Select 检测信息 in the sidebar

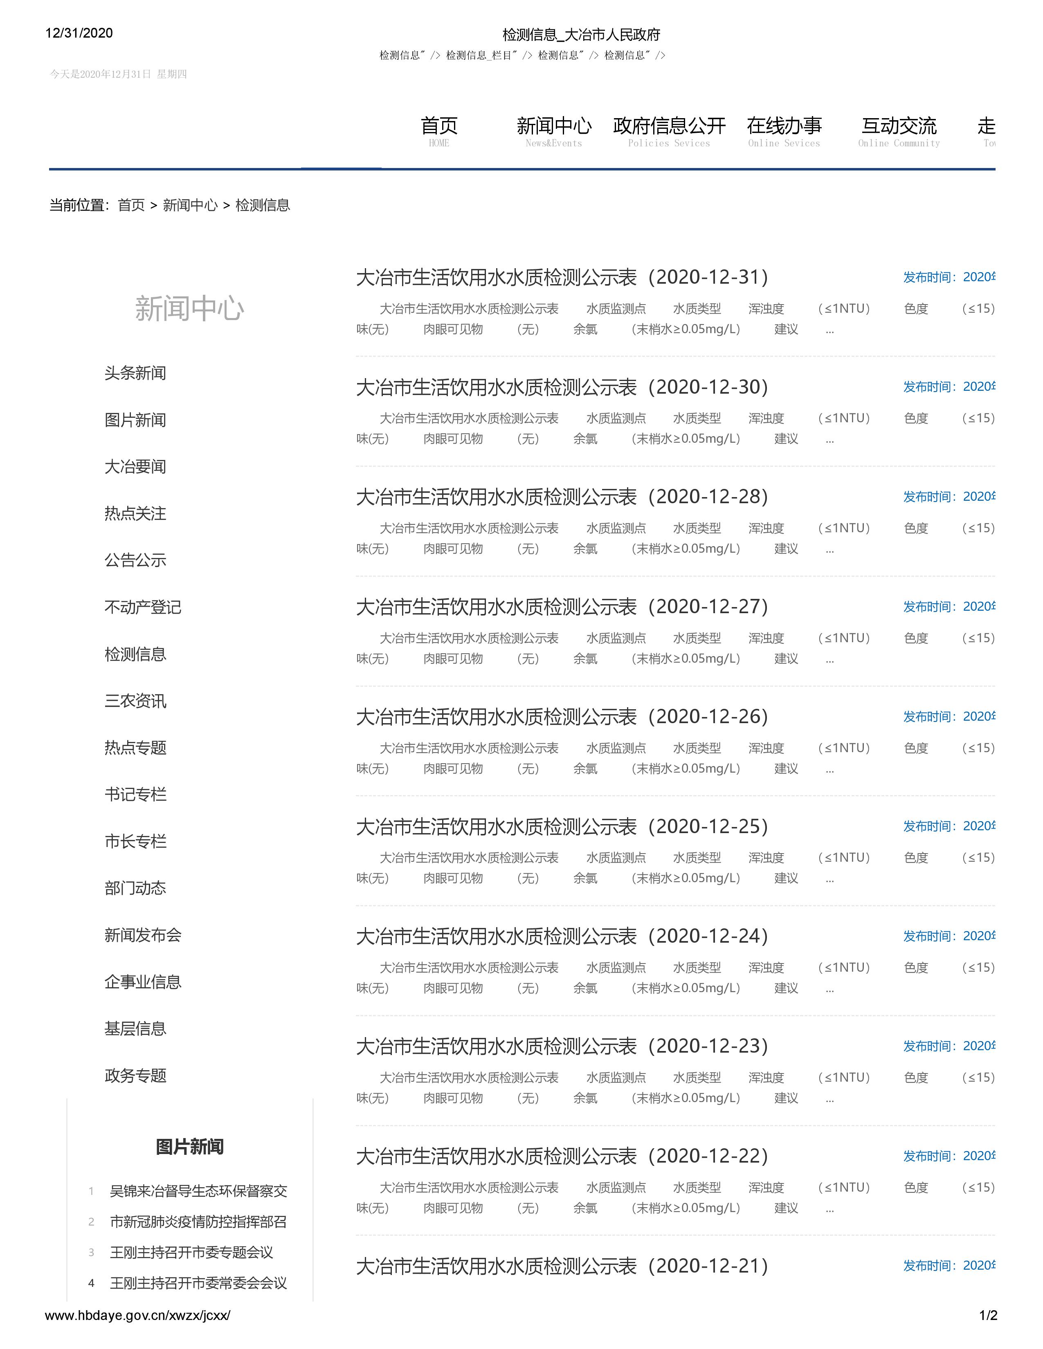(135, 654)
